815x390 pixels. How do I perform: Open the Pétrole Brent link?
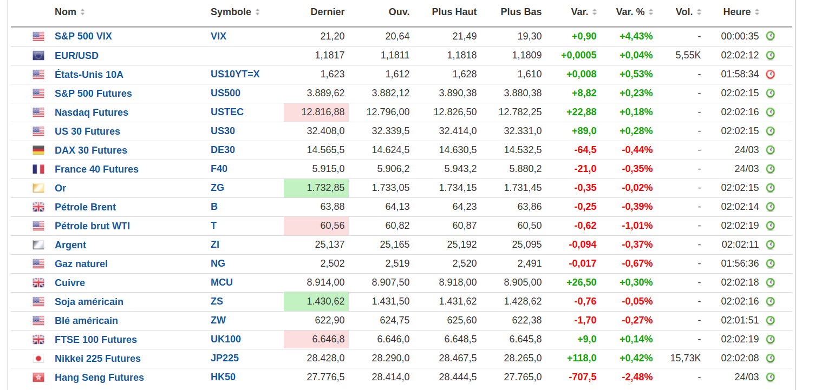click(85, 207)
